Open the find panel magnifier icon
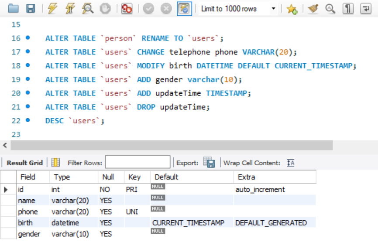The image size is (378, 249). click(330, 9)
